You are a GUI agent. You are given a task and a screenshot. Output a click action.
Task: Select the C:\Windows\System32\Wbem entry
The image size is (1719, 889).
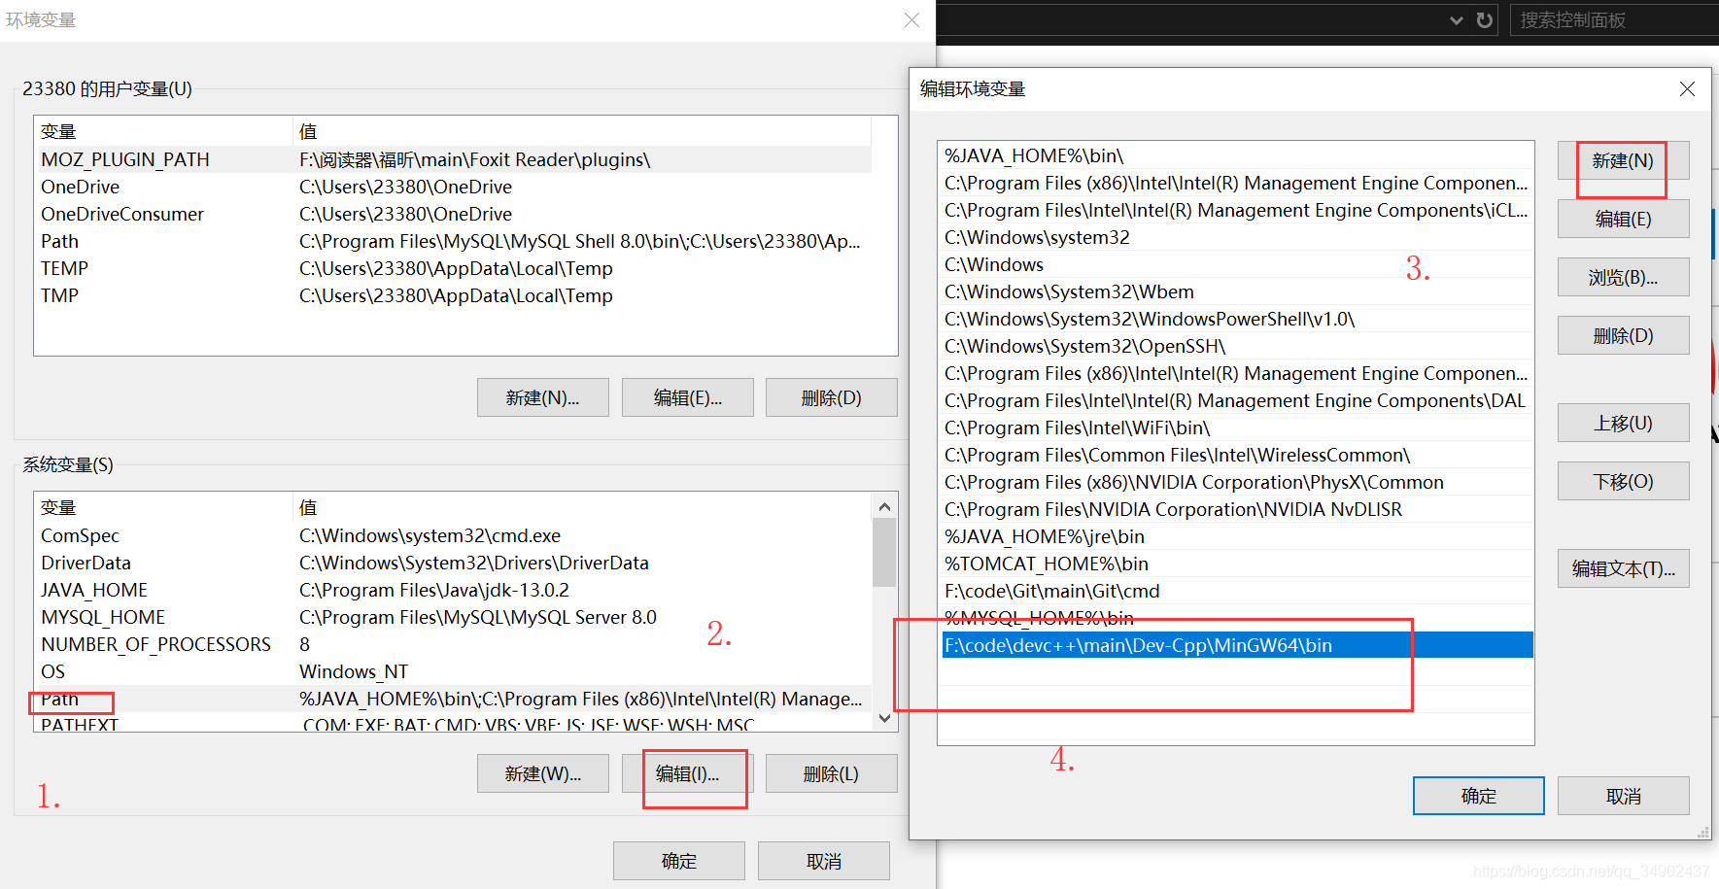point(1236,291)
